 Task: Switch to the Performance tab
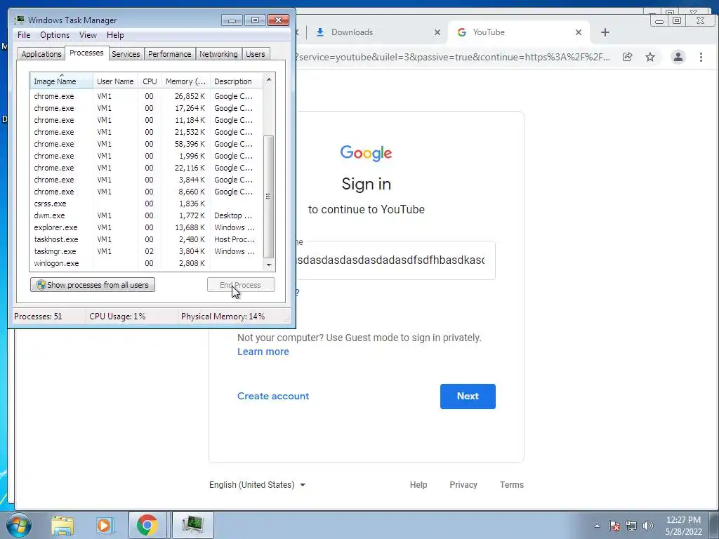[x=170, y=54]
